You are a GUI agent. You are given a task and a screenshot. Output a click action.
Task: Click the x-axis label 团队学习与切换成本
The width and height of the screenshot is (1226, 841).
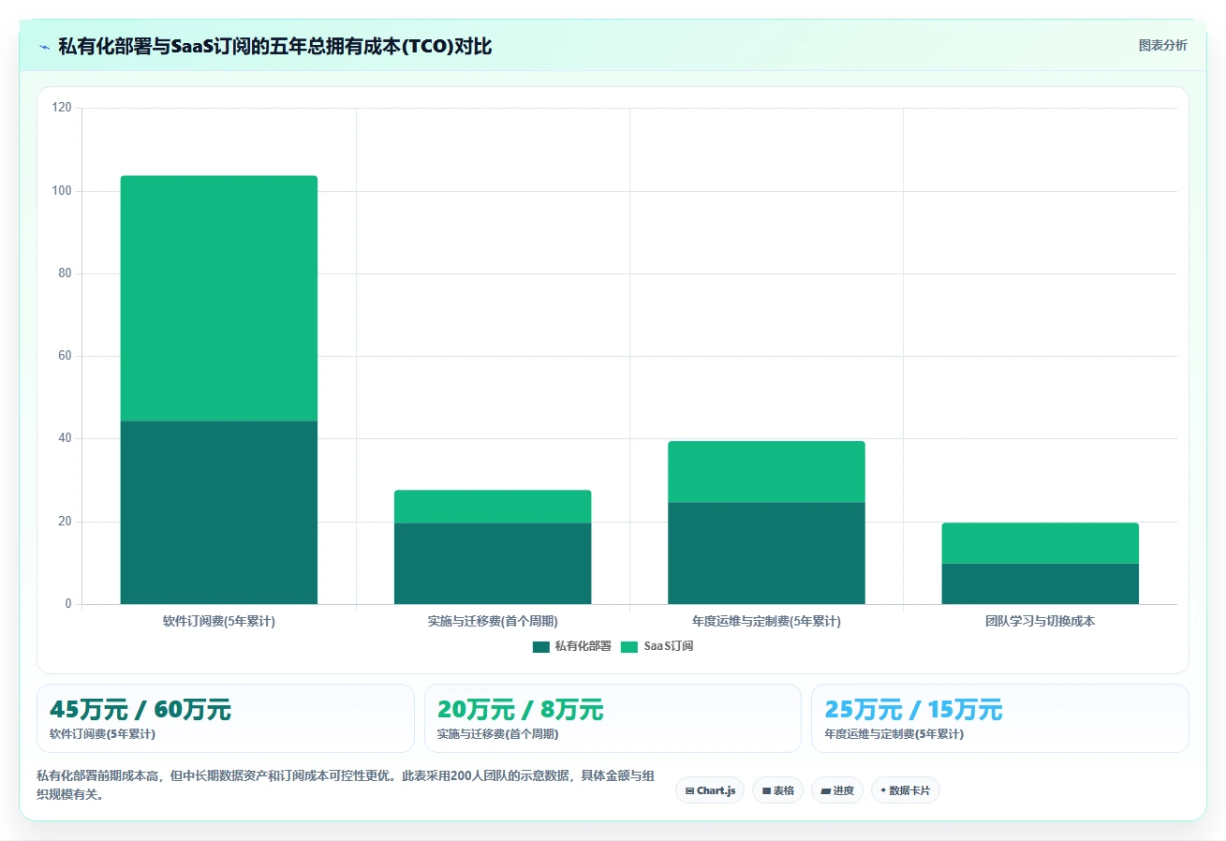[x=1040, y=621]
